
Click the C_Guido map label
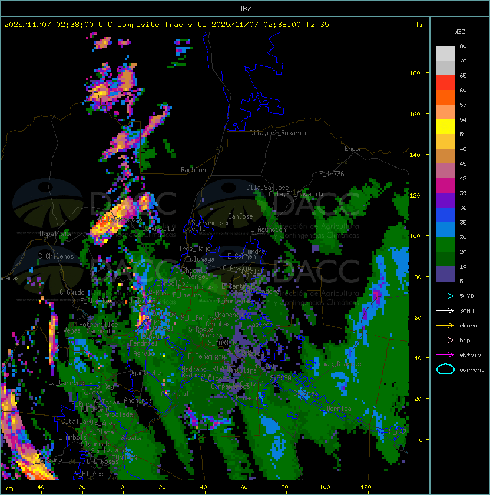click(72, 292)
